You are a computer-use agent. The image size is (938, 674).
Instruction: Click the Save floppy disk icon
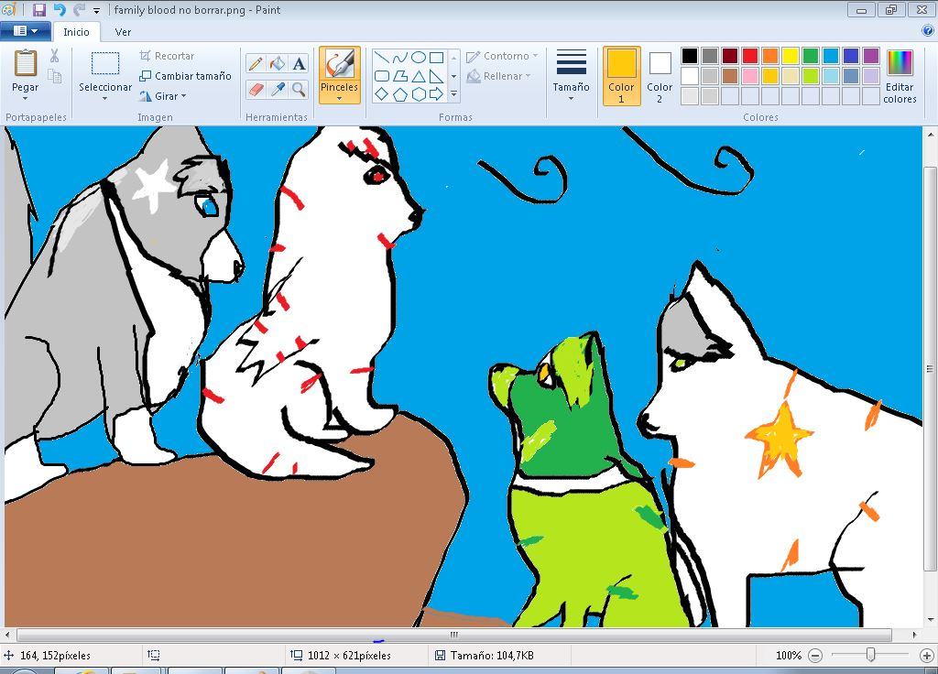pos(39,9)
